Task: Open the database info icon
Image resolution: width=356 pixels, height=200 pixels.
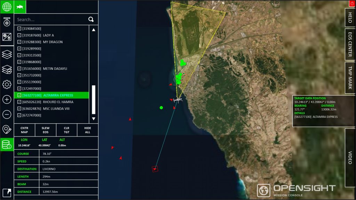Action: pos(7,144)
